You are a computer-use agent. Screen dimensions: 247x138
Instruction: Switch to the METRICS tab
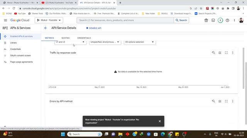pyautogui.click(x=49, y=38)
